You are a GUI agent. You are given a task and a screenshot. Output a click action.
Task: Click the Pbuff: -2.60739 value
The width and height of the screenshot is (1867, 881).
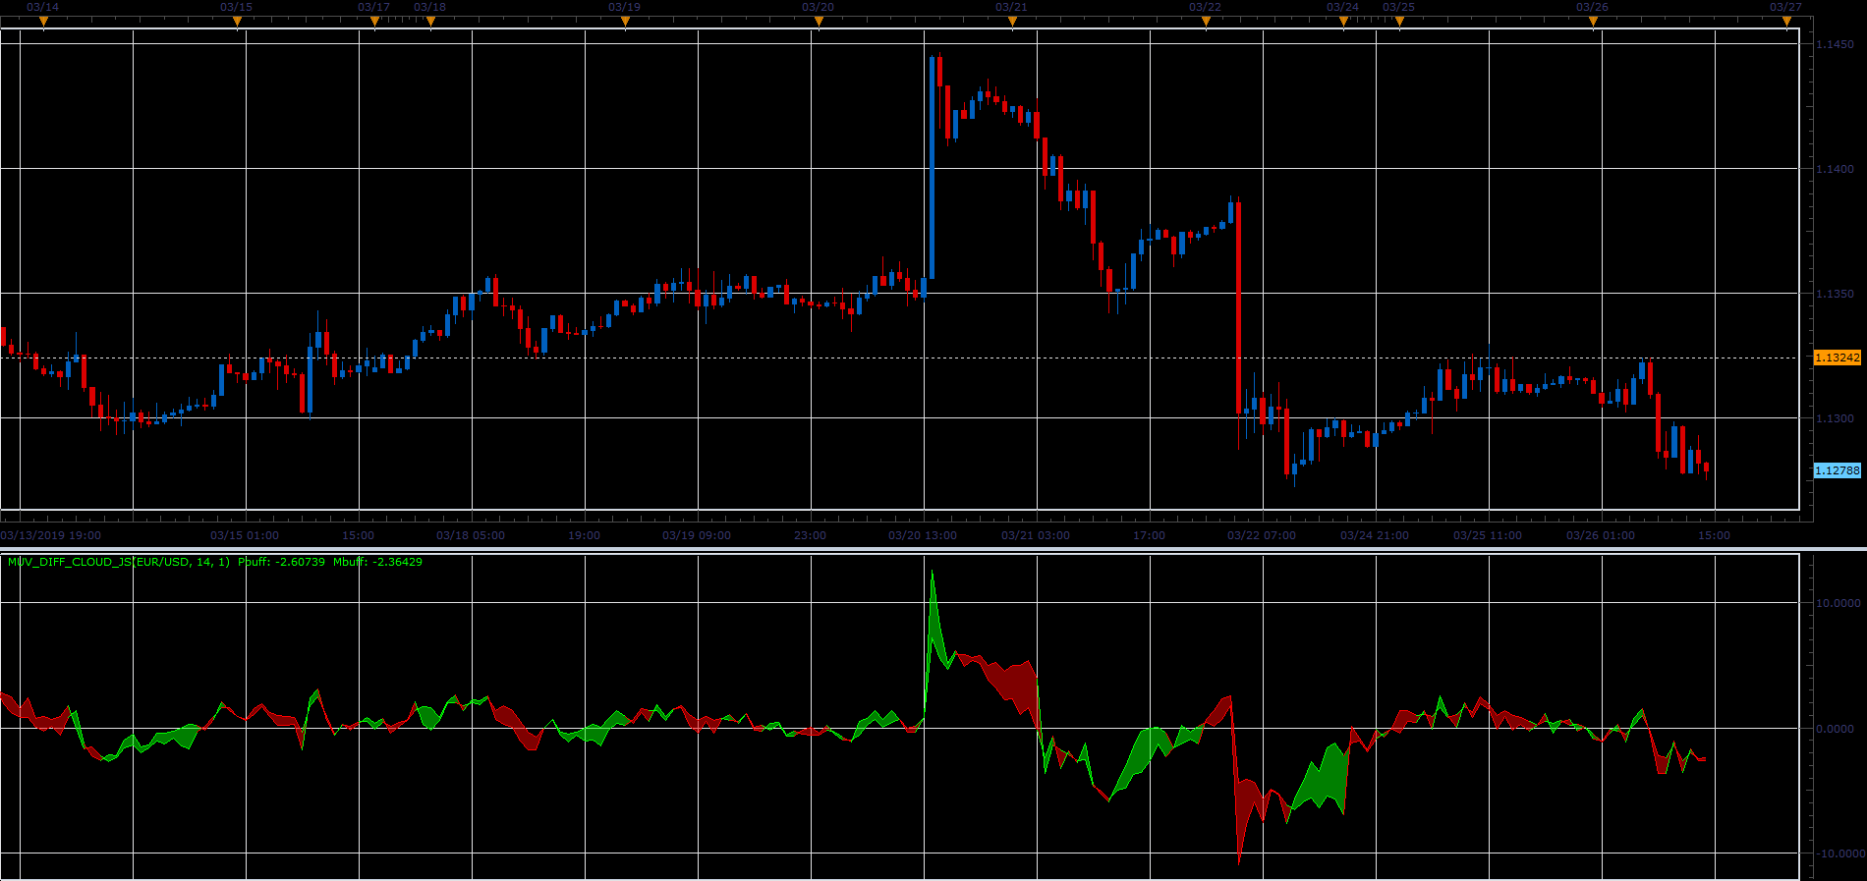pos(281,562)
